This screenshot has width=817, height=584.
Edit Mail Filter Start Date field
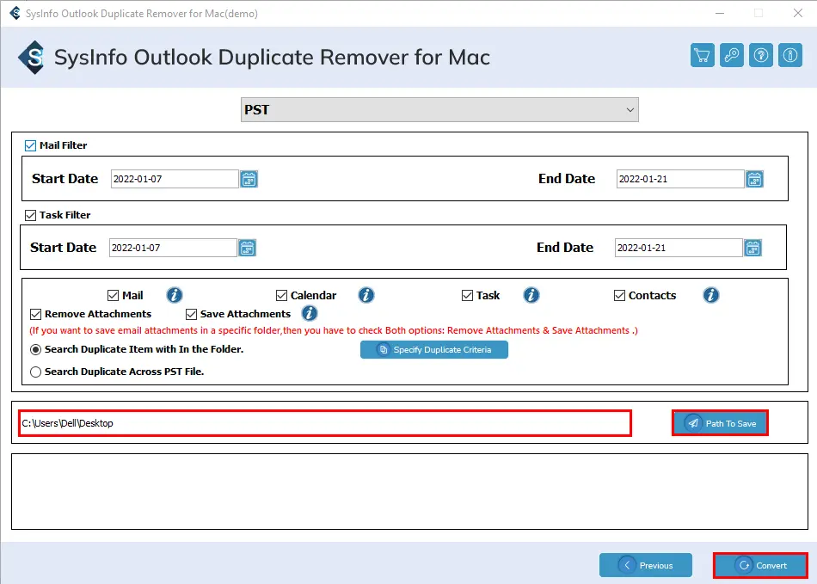coord(175,179)
